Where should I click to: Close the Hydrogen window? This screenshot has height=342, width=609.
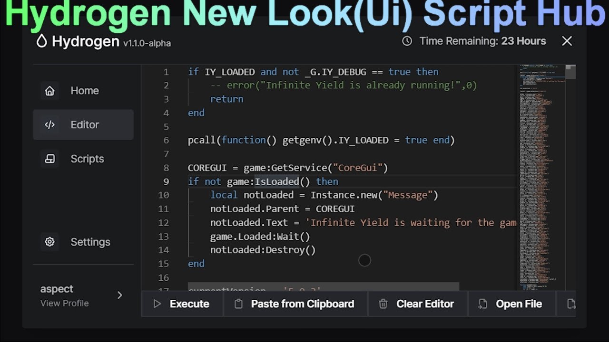pos(567,41)
